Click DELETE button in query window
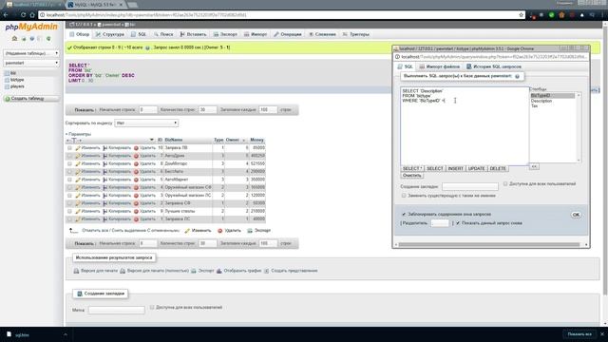This screenshot has width=608, height=342. 498,169
